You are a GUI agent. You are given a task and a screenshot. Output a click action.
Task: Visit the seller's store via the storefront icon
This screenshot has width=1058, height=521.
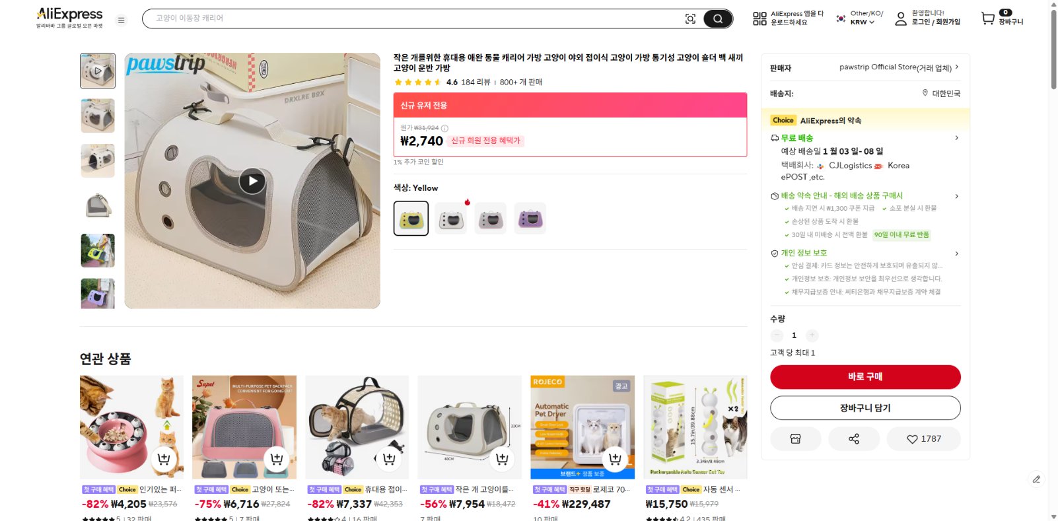(x=796, y=438)
